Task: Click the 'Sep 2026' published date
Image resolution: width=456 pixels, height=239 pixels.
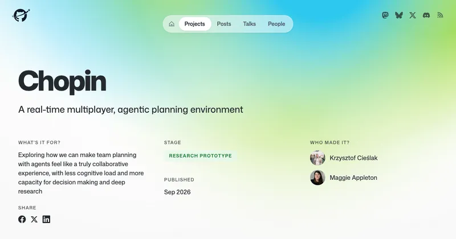Action: tap(177, 192)
